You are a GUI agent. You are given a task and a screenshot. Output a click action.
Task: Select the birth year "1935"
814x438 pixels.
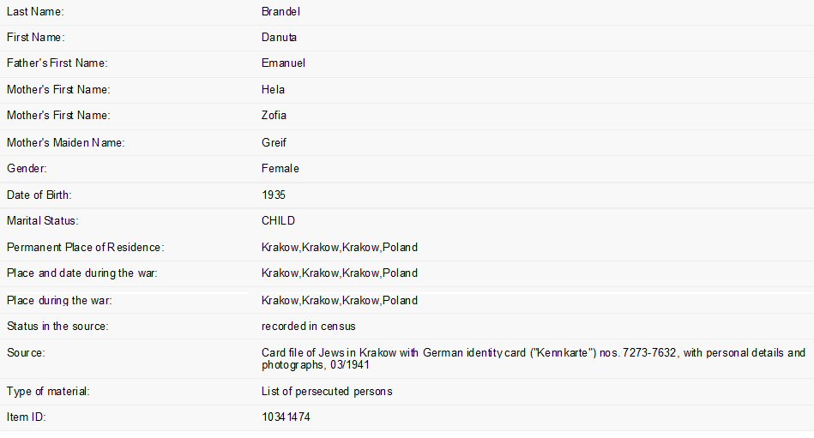(x=274, y=195)
